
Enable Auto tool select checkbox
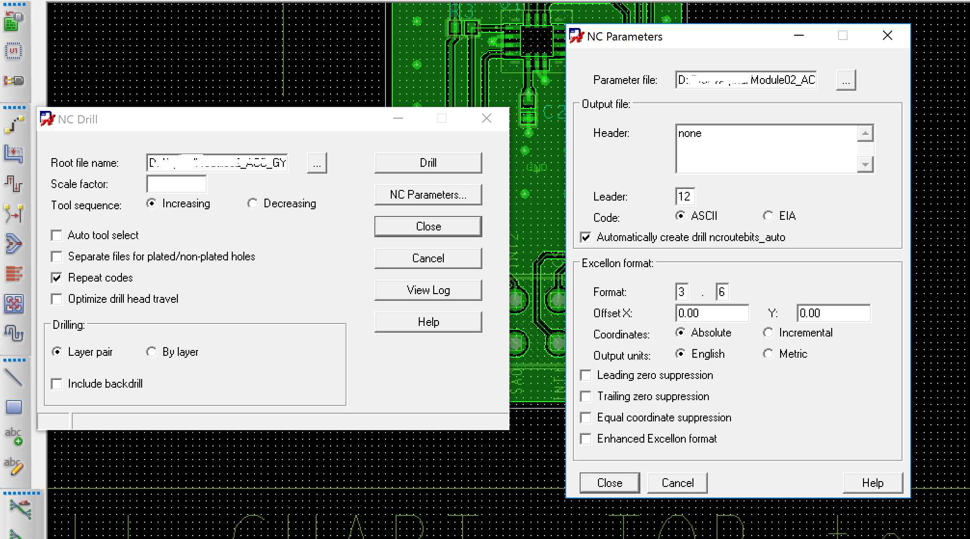click(x=57, y=235)
